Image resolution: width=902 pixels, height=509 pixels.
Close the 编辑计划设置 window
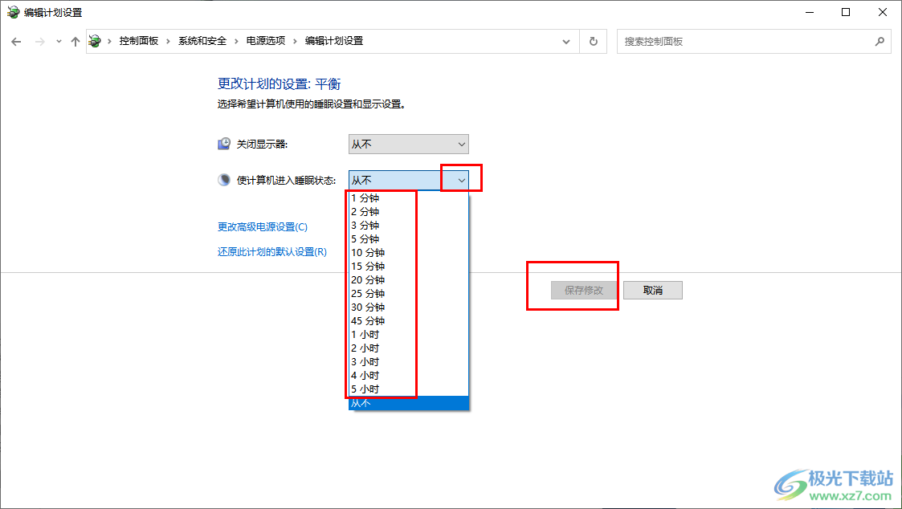tap(883, 12)
